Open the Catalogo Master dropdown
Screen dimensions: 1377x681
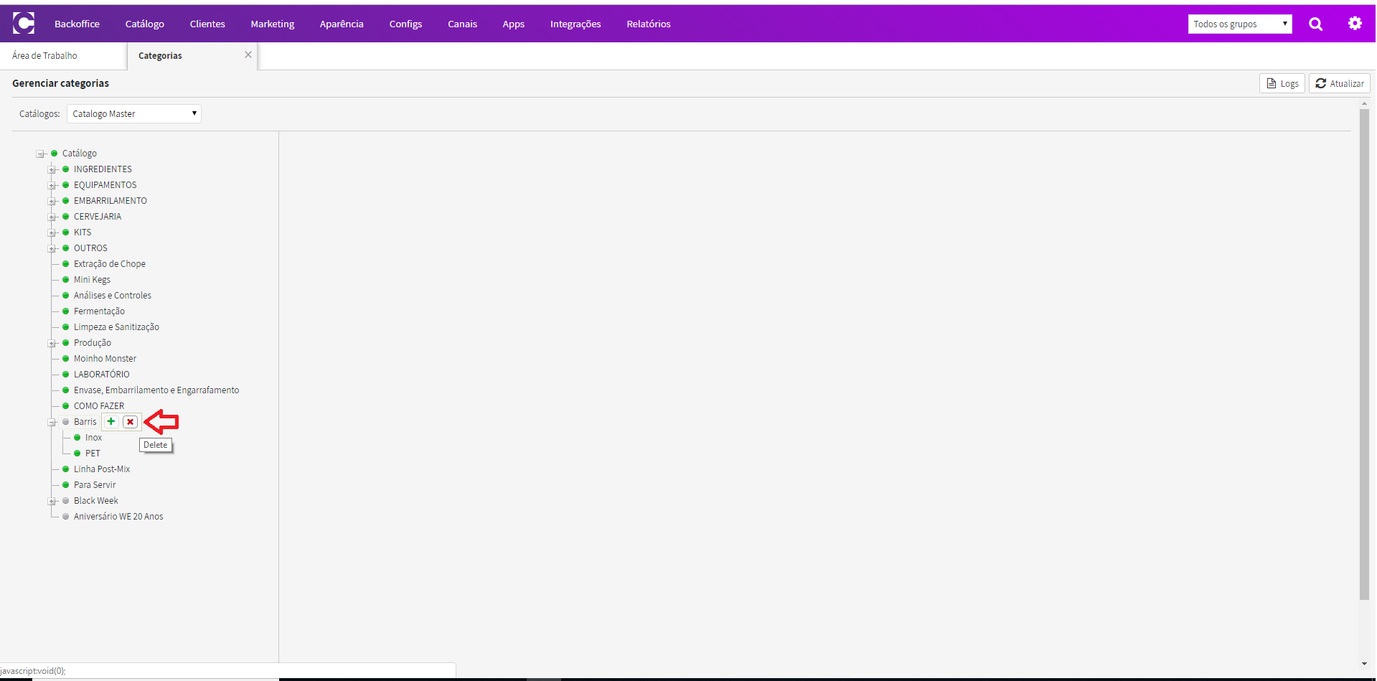point(133,113)
